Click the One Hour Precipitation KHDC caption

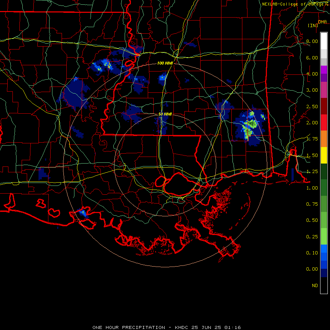[166, 327]
